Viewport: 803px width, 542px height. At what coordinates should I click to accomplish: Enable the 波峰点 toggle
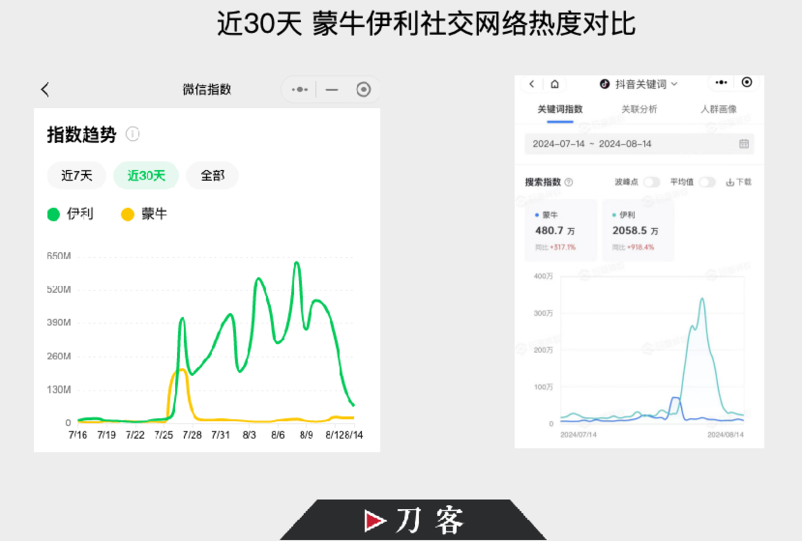(x=652, y=182)
